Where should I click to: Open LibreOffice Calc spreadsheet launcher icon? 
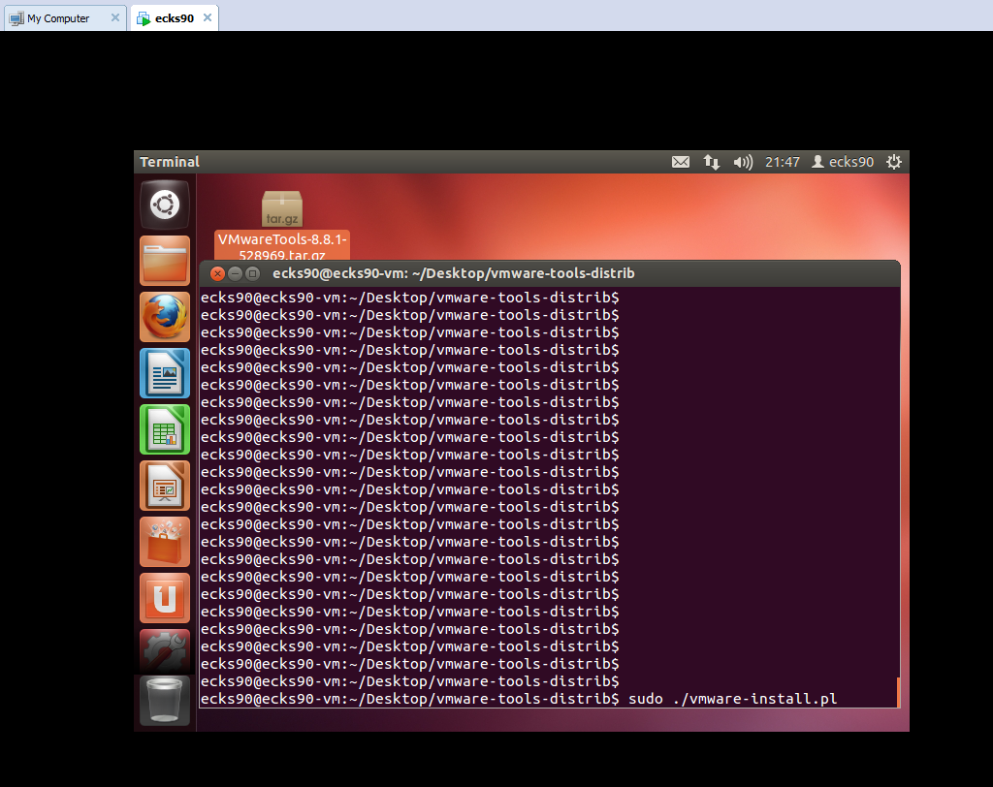coord(165,430)
